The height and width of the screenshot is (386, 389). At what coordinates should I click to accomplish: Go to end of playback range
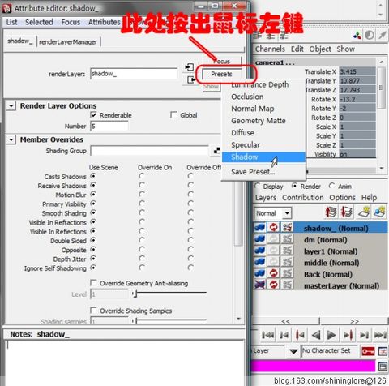coord(380,335)
